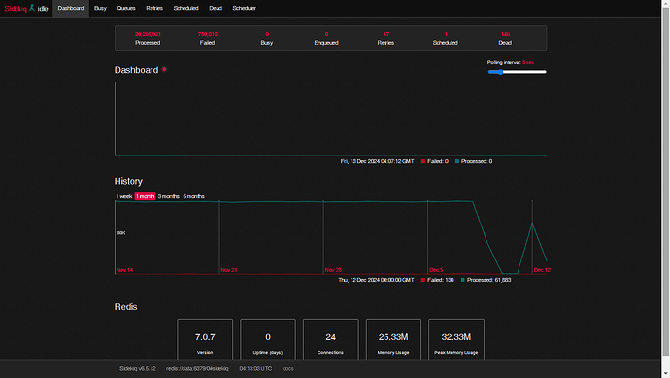Click the Failed: 130 history value
Screen dimensions: 670x378
click(441, 280)
